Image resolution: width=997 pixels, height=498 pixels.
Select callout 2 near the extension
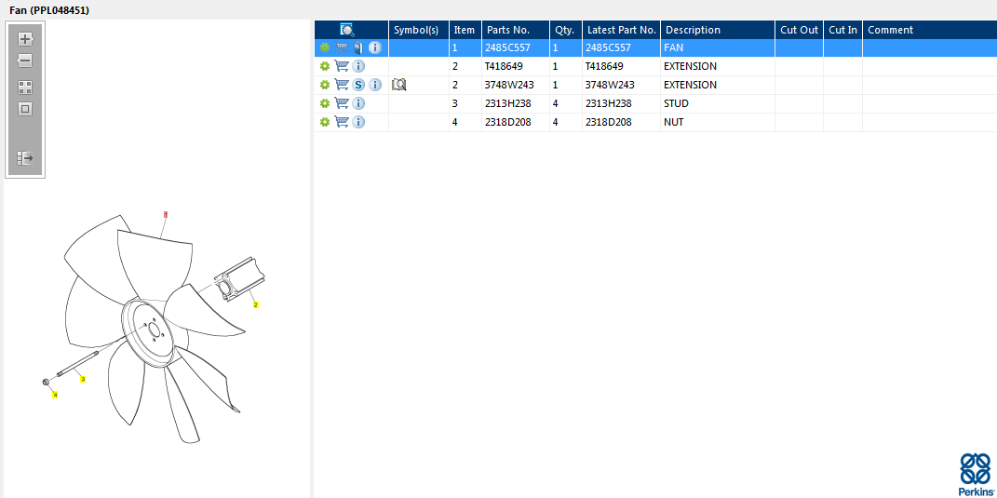(x=256, y=304)
